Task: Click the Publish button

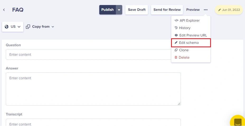Action: point(107,10)
